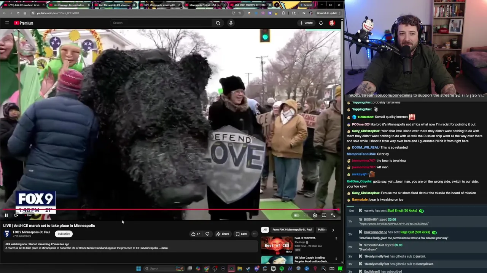Pause the live video
Image resolution: width=487 pixels, height=273 pixels.
point(6,215)
